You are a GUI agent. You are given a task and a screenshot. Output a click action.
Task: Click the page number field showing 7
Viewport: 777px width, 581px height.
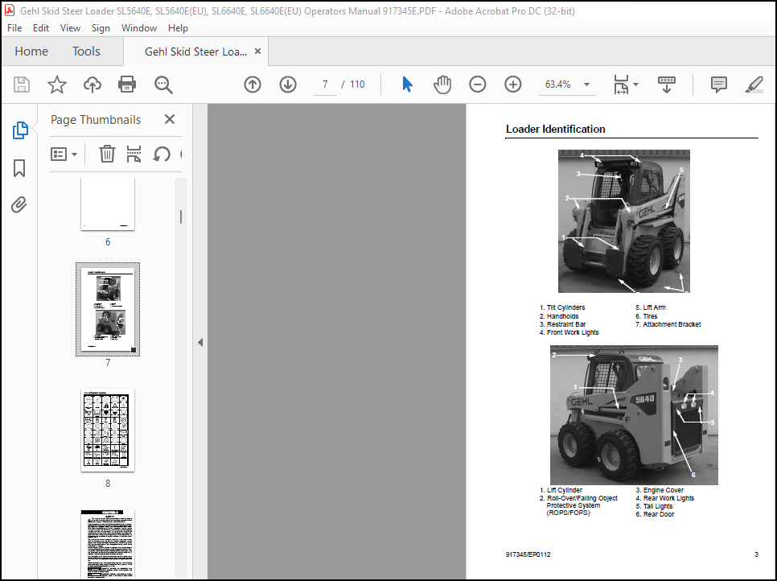click(325, 84)
